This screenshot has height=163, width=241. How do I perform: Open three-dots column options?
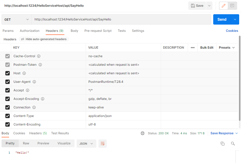[x=193, y=48]
